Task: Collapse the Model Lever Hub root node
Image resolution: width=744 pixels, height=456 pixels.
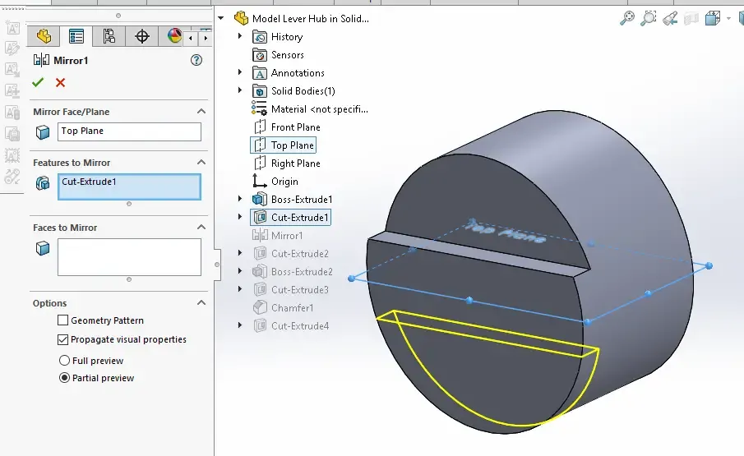Action: pos(221,18)
